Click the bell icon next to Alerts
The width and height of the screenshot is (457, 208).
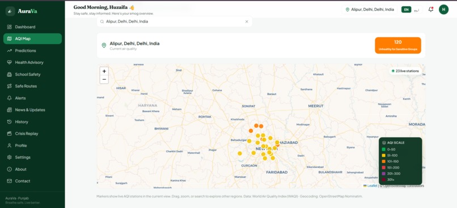9,98
